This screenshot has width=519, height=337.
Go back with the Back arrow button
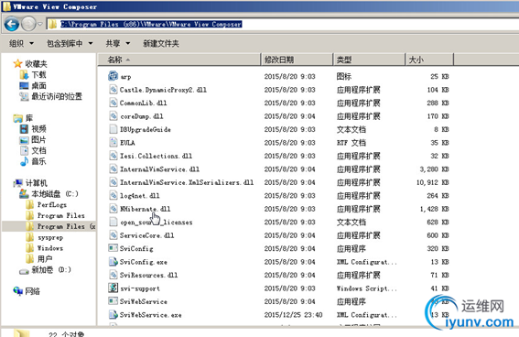click(12, 24)
